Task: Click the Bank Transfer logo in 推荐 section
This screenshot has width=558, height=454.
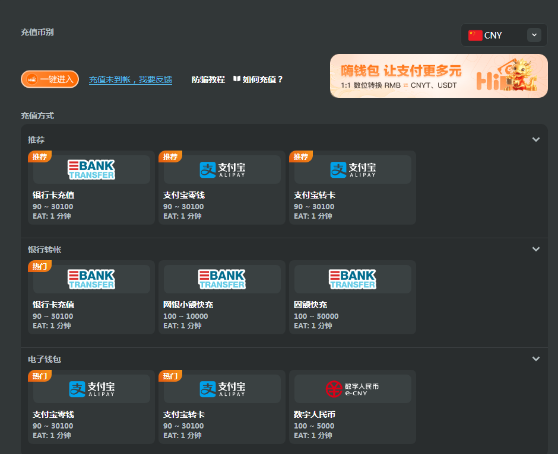Action: coord(91,170)
